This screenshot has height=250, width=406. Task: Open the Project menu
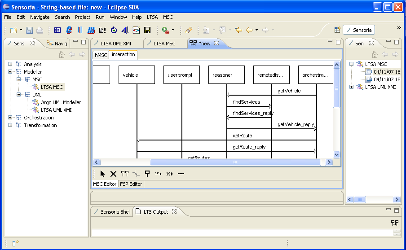[x=83, y=17]
